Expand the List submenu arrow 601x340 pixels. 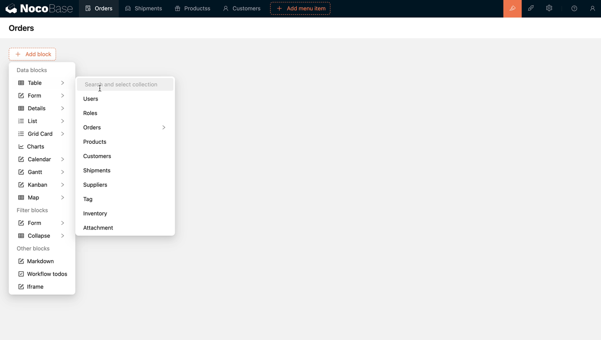[x=62, y=121]
